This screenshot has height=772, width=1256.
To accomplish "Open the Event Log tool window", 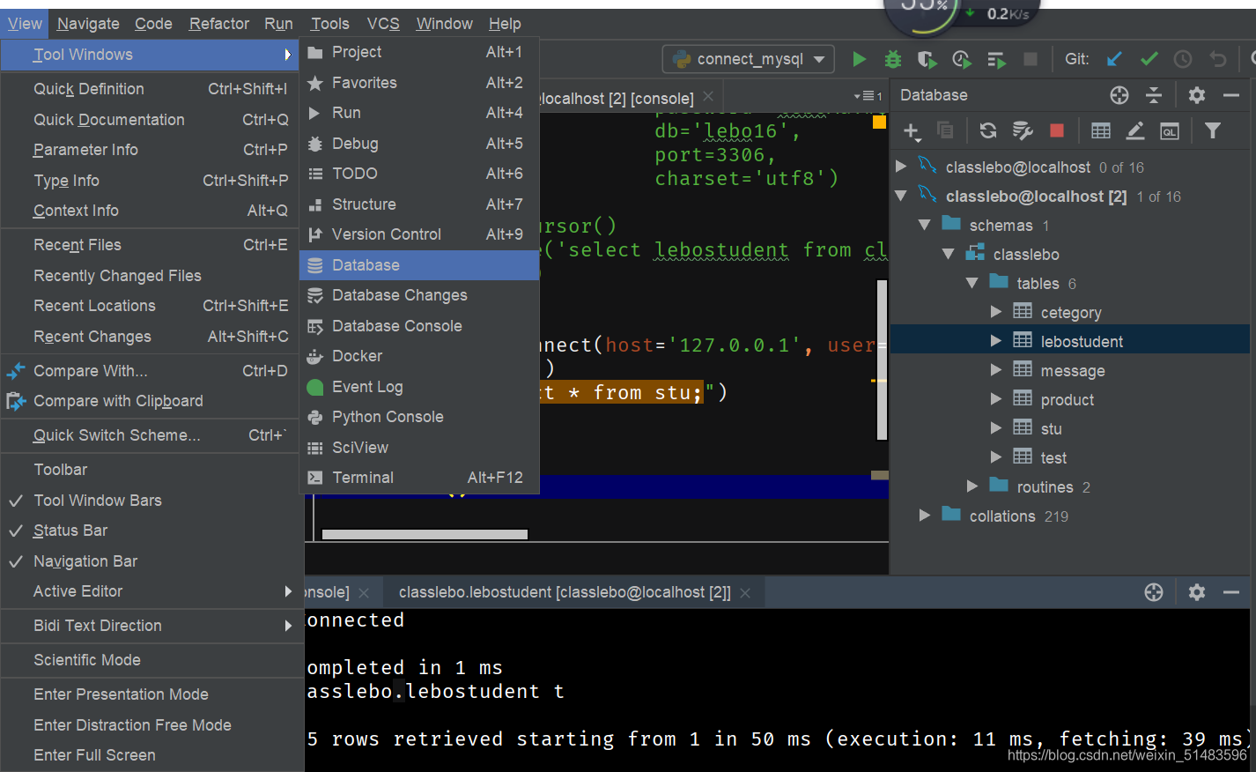I will pyautogui.click(x=419, y=387).
